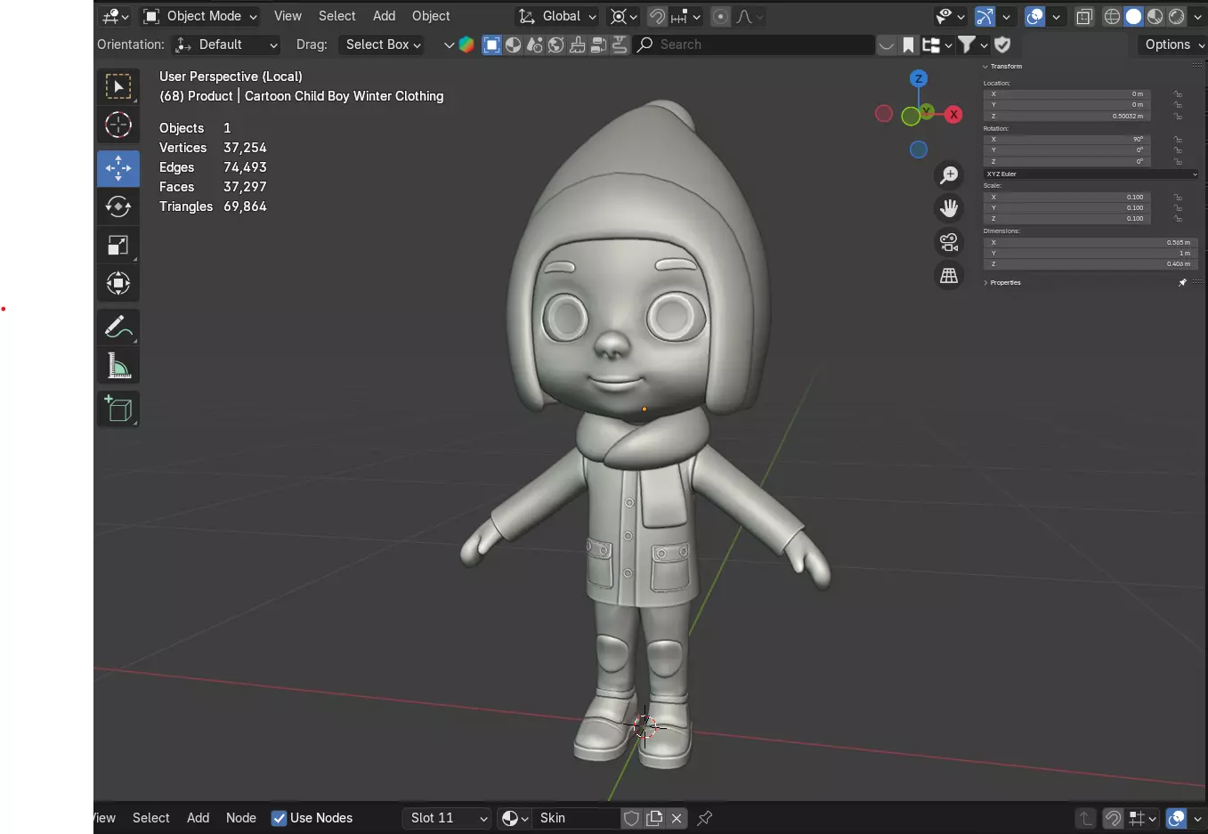Select the Move tool
Viewport: 1208px width, 834px height.
[x=118, y=168]
